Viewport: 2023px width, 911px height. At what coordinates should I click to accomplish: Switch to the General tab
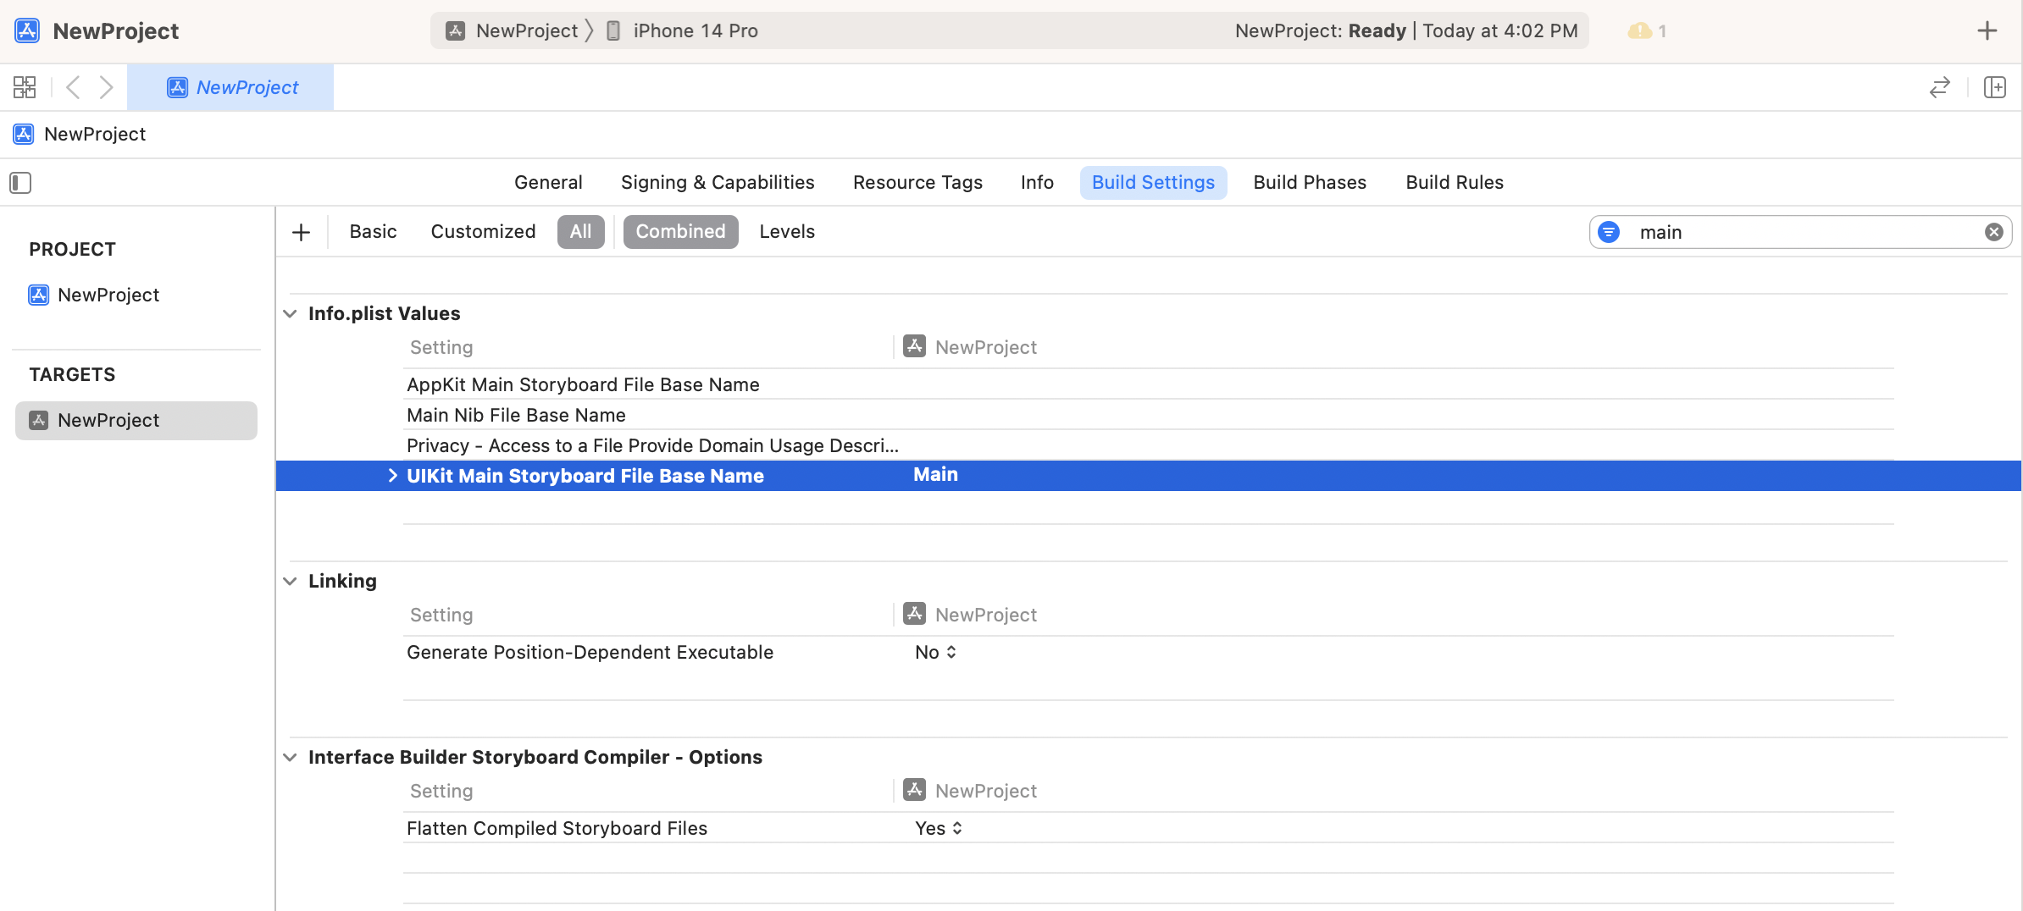(548, 183)
